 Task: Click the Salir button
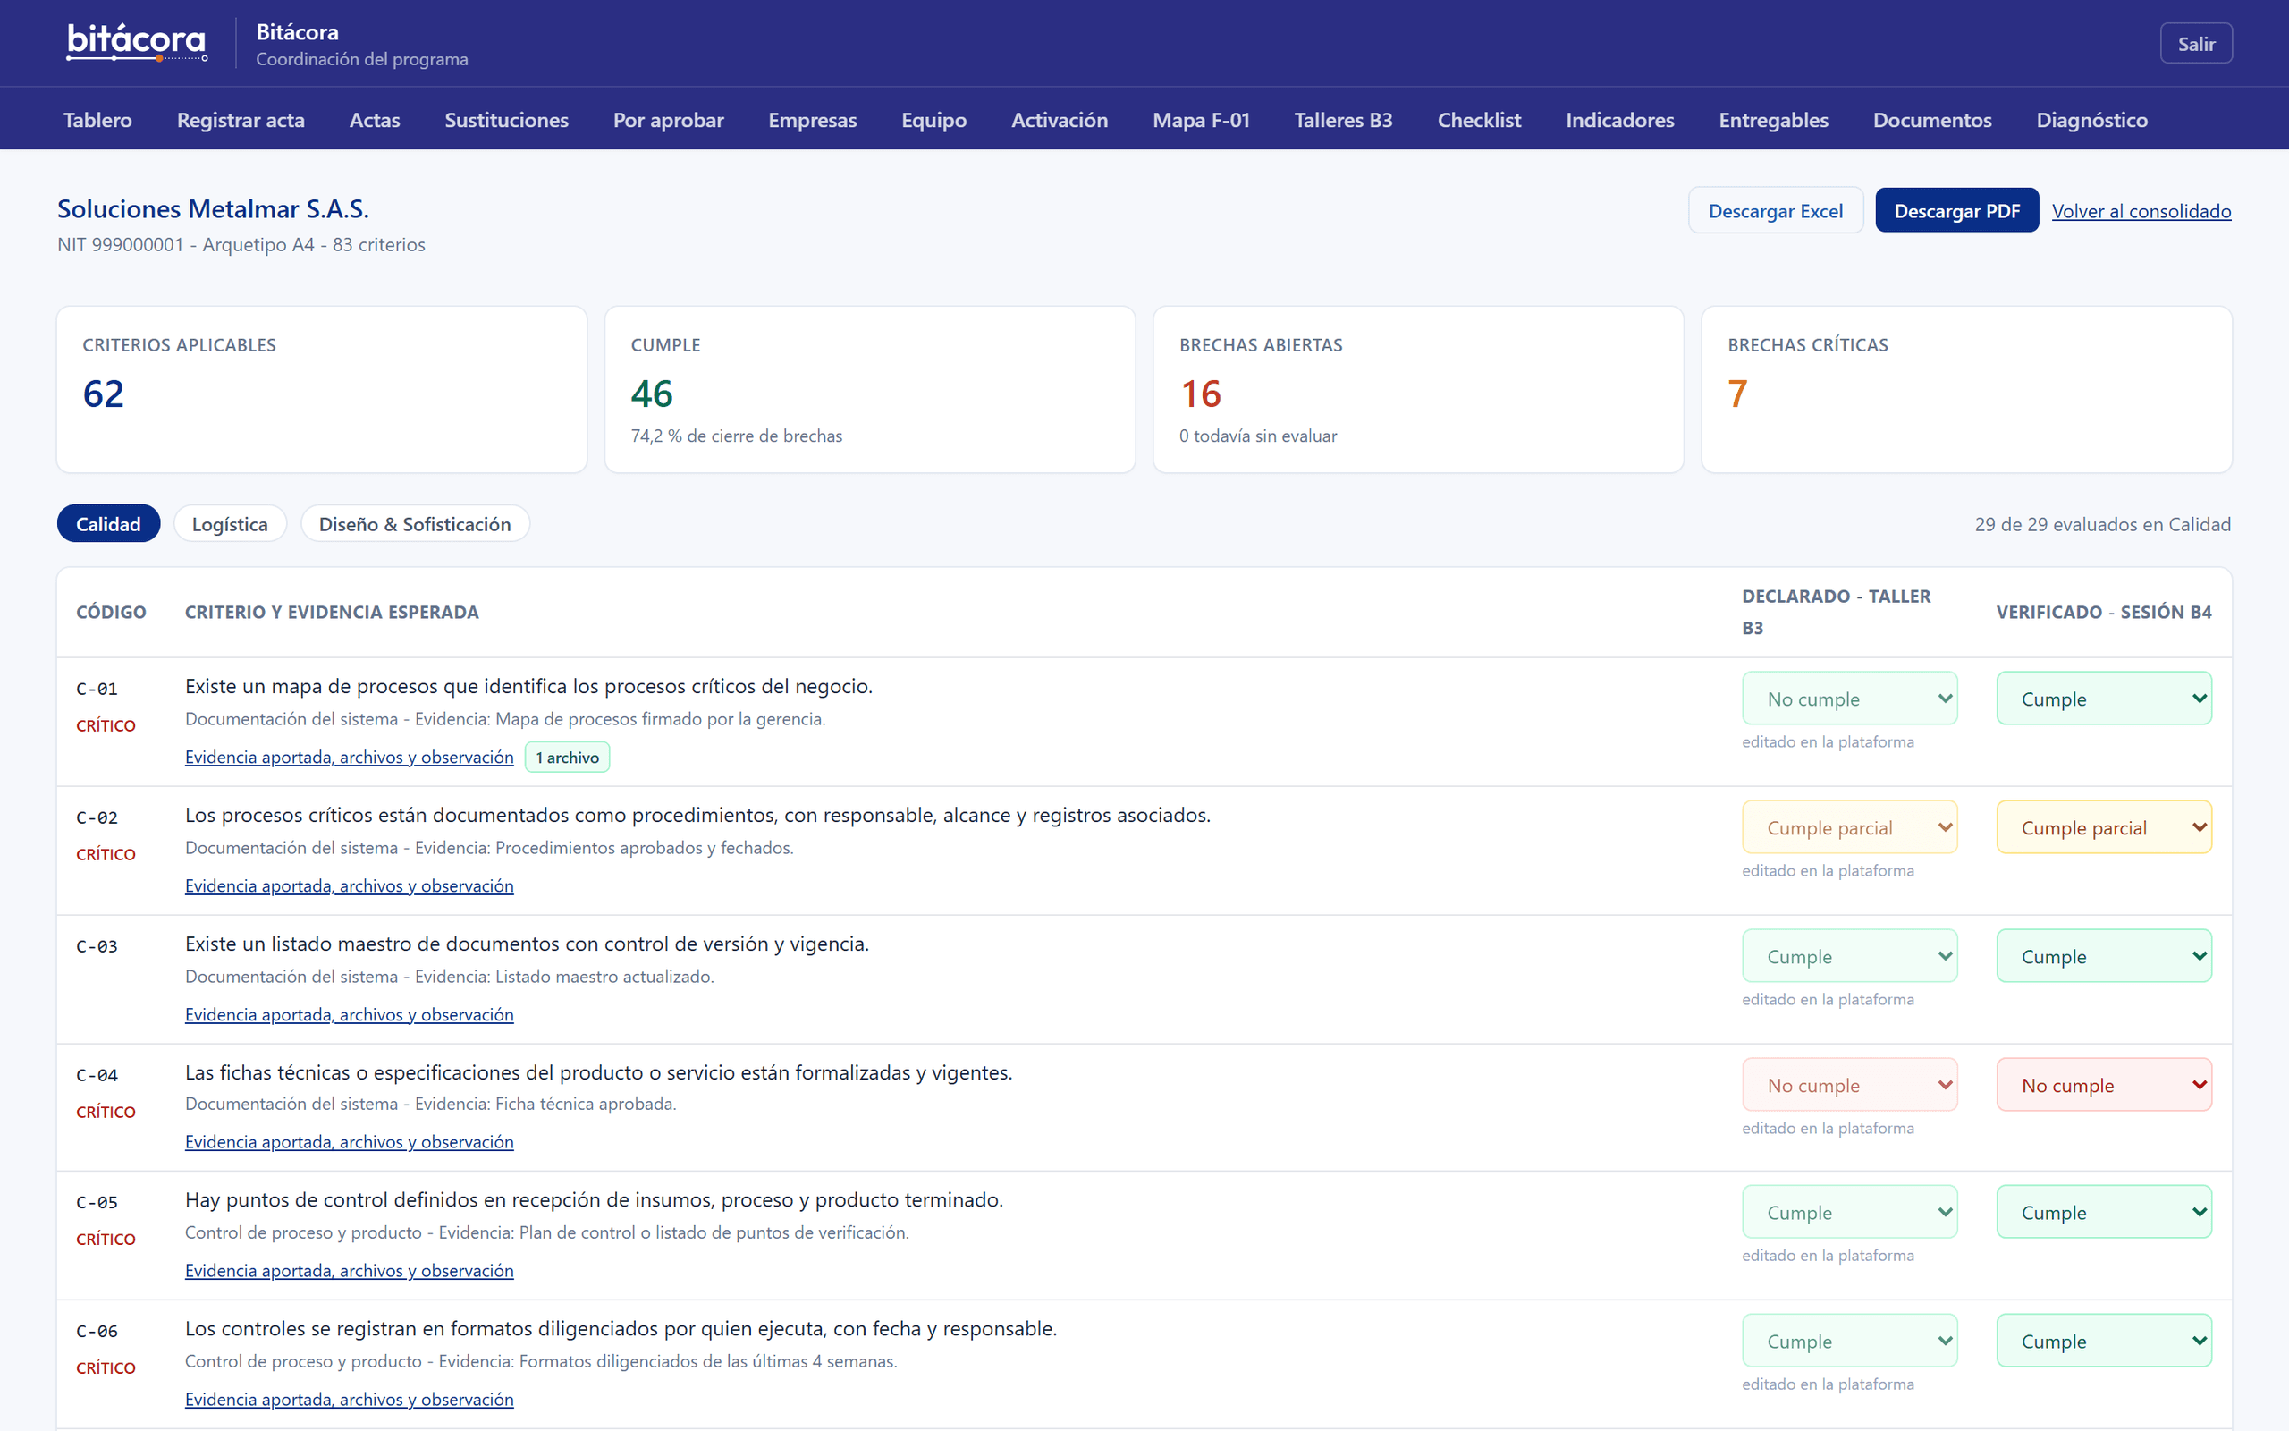[x=2195, y=44]
